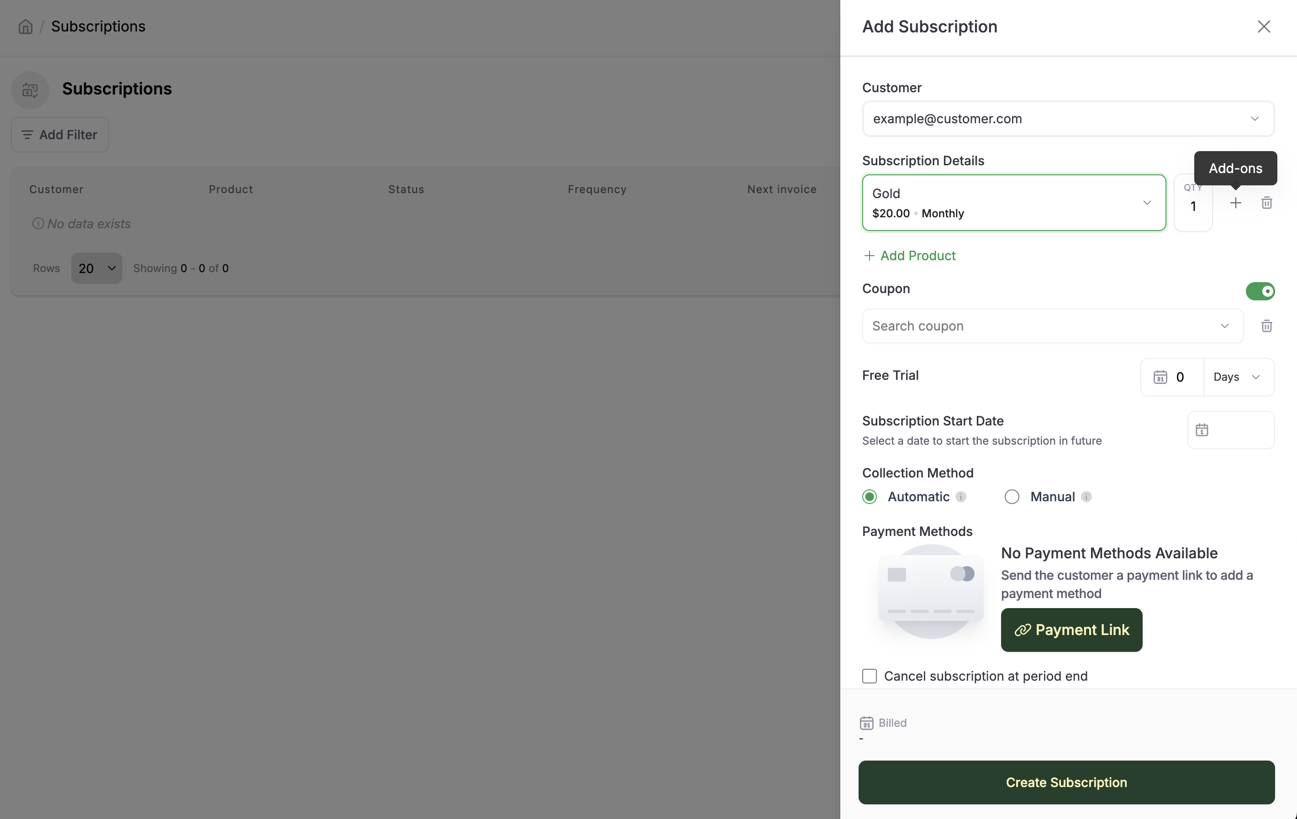The height and width of the screenshot is (819, 1297).
Task: Click the info icon beside Automatic
Action: tap(961, 496)
